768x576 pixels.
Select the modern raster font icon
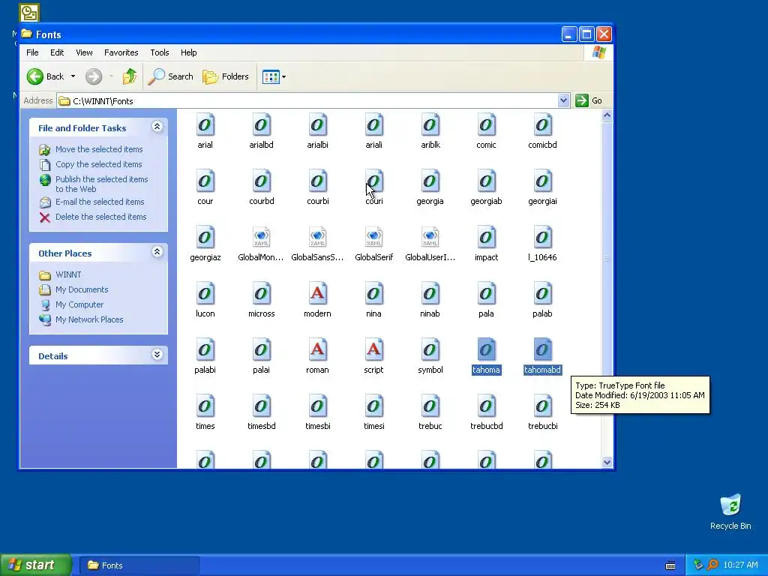[x=317, y=294]
